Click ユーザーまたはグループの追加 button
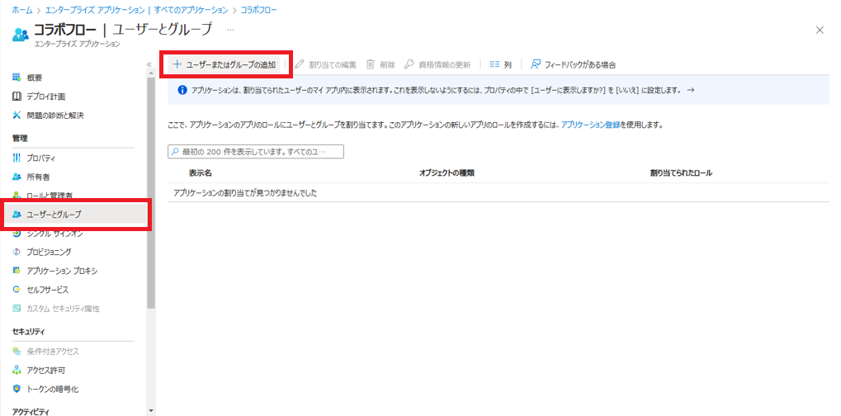The width and height of the screenshot is (841, 416). [224, 65]
